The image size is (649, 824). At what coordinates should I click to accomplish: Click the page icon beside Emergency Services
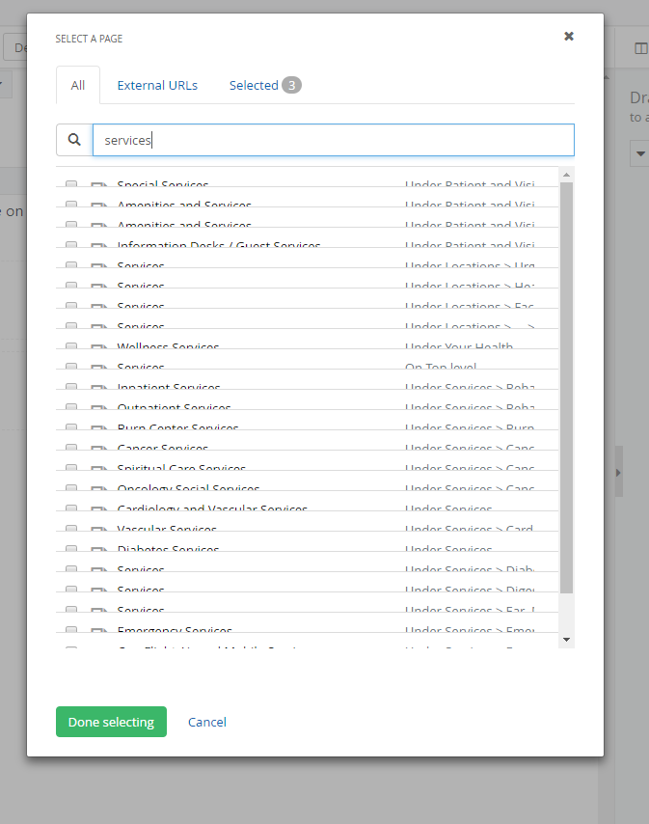pyautogui.click(x=98, y=631)
